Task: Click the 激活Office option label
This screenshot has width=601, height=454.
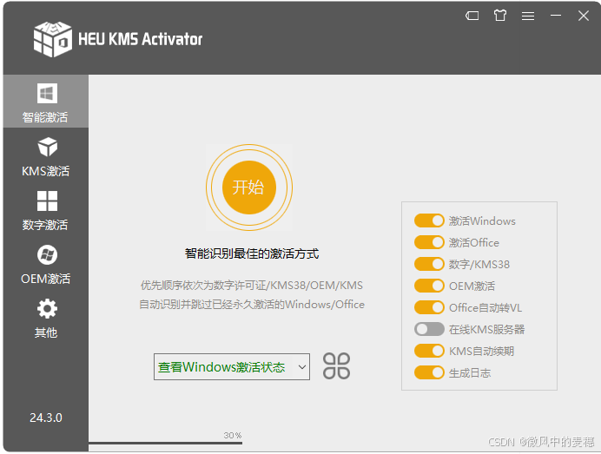Action: [474, 243]
